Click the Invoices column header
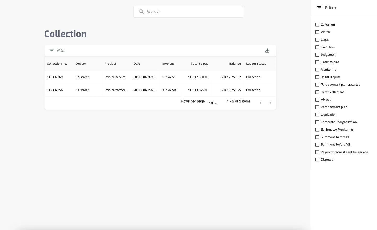The width and height of the screenshot is (377, 230). click(x=168, y=64)
